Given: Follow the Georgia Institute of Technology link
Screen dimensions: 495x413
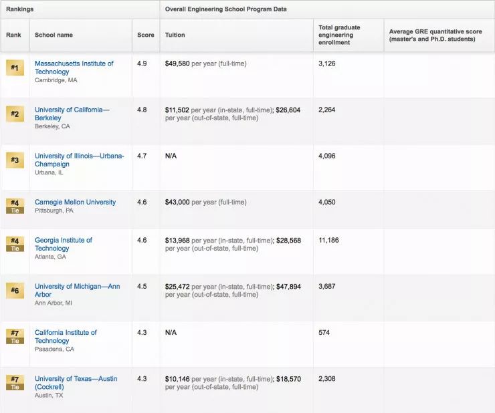Looking at the screenshot, I should (x=64, y=244).
